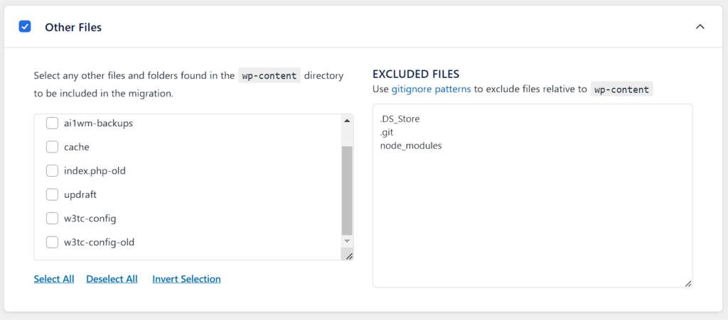Click inside the Excluded Files text area
The image size is (728, 320).
(x=532, y=213)
